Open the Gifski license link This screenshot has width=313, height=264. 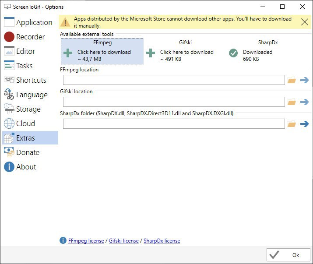[x=124, y=241]
